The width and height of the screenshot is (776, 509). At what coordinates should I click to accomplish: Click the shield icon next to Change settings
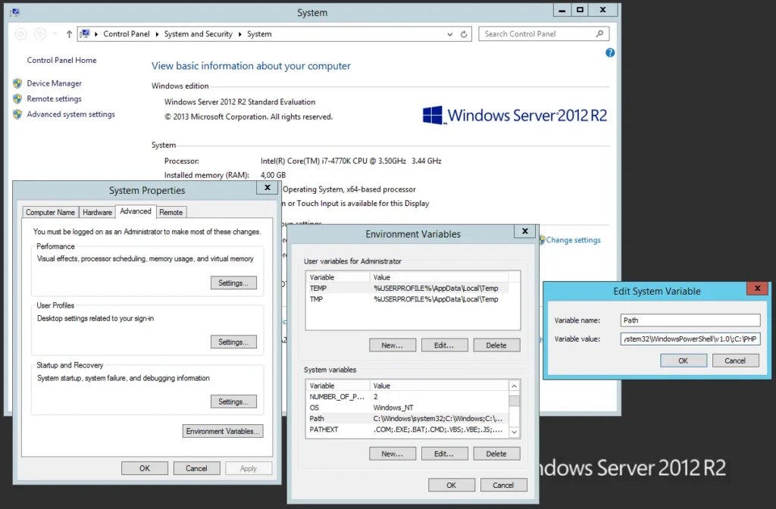tap(541, 240)
